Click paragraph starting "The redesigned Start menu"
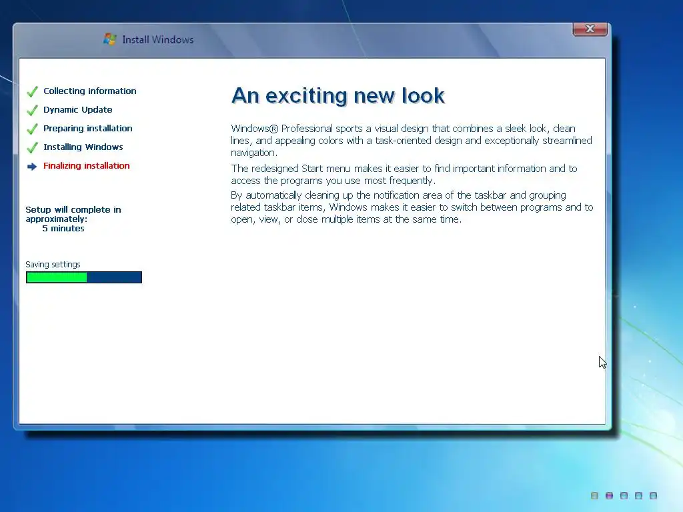The width and height of the screenshot is (683, 512). [x=404, y=175]
